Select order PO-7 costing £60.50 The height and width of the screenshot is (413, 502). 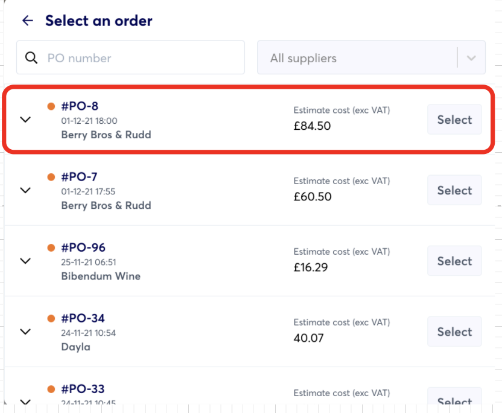454,190
